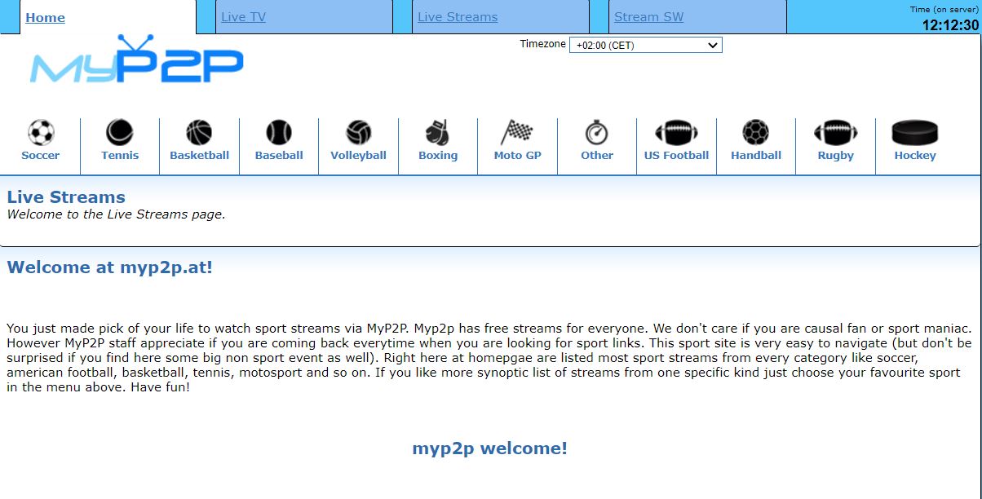Select the Handball icon
The width and height of the screenshot is (982, 499).
click(x=756, y=132)
